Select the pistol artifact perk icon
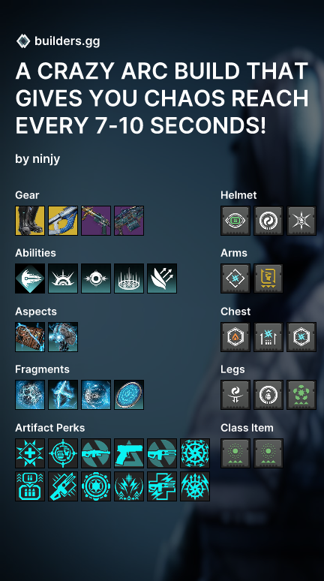The image size is (324, 581). (x=129, y=453)
